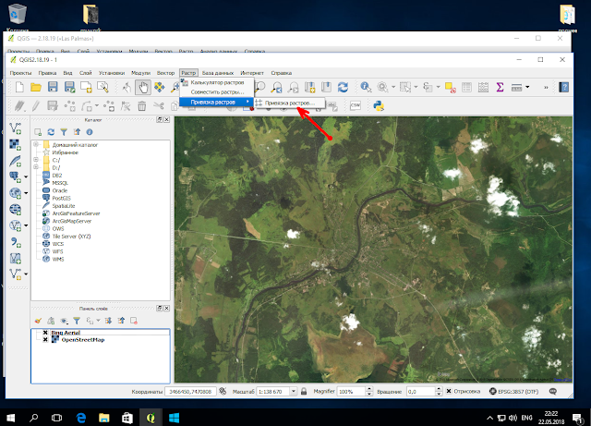Remove layer icon in Layers panel toolbar
Image resolution: width=591 pixels, height=426 pixels.
(x=133, y=321)
